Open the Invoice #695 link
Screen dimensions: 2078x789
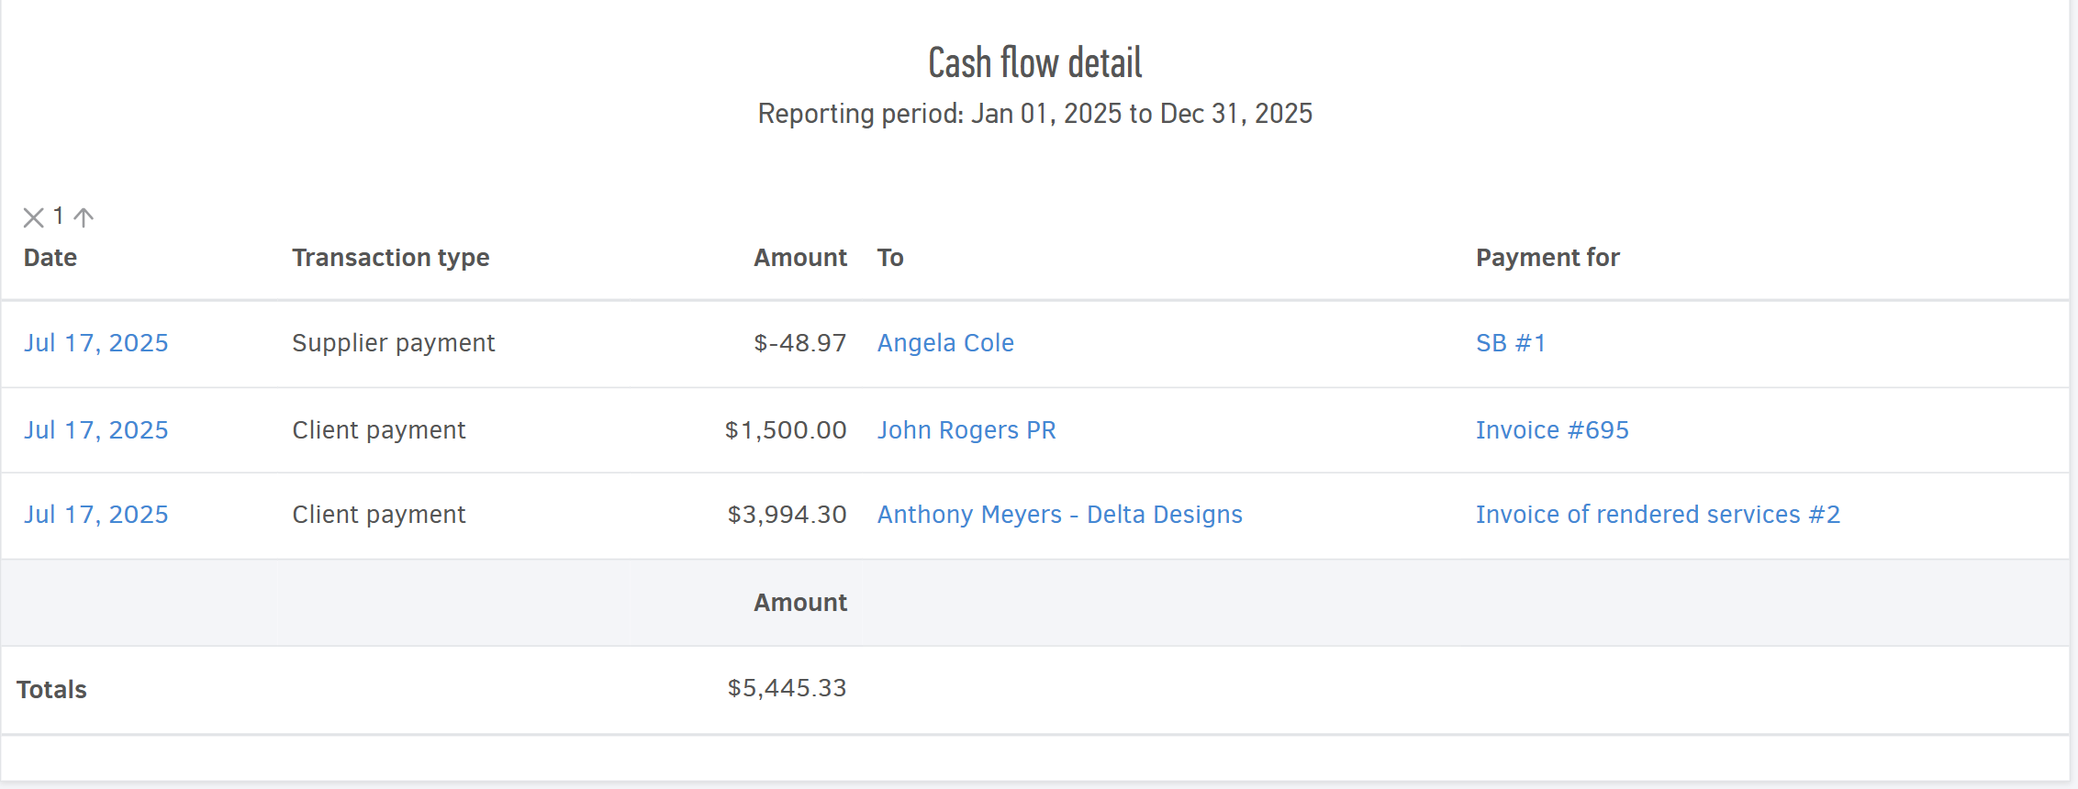[1552, 430]
